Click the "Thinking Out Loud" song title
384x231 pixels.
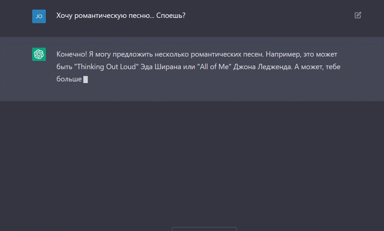point(106,67)
